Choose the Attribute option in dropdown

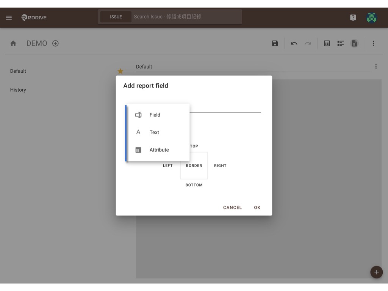point(158,150)
